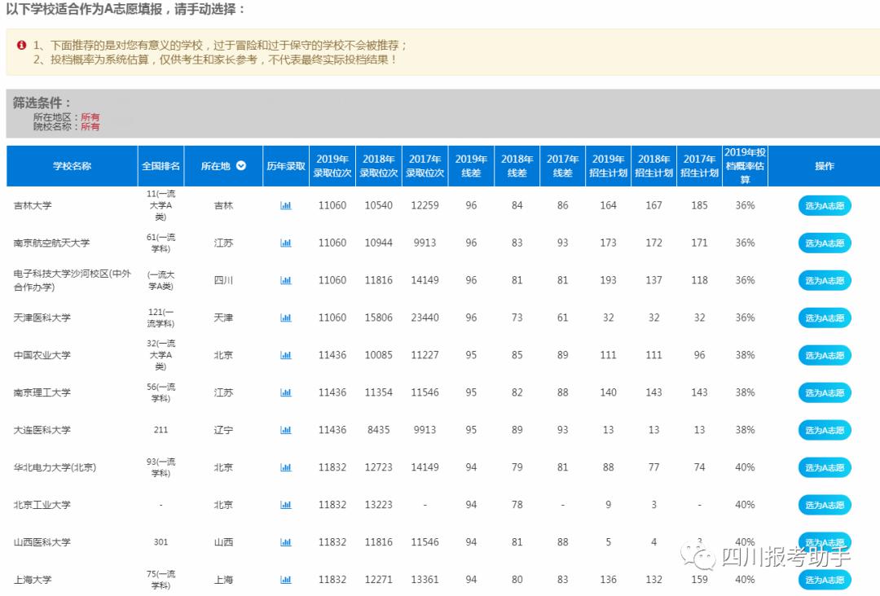Click the 2018年招生计划 column header
Image resolution: width=880 pixels, height=596 pixels.
coord(653,166)
